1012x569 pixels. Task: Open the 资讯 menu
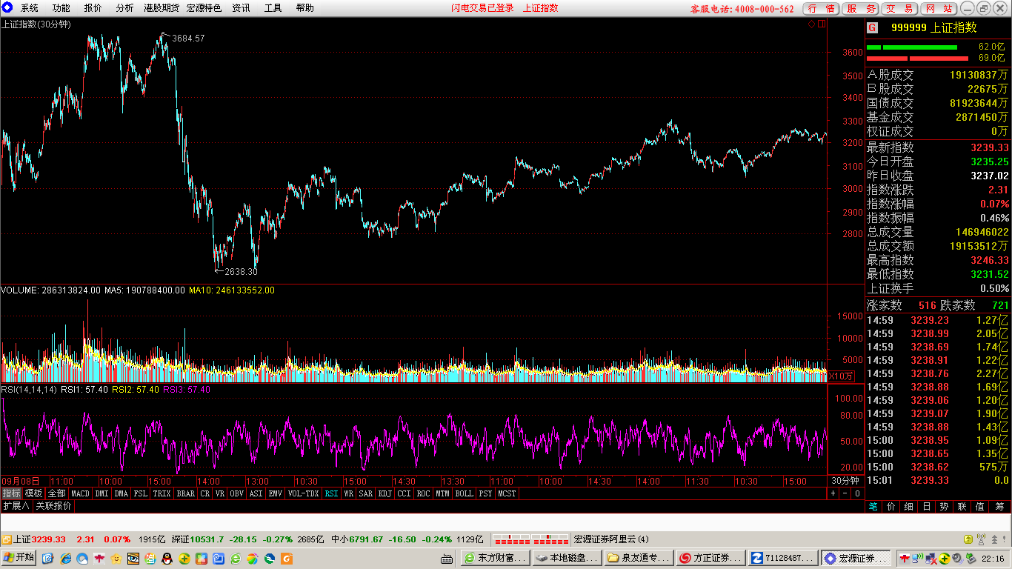[x=241, y=8]
